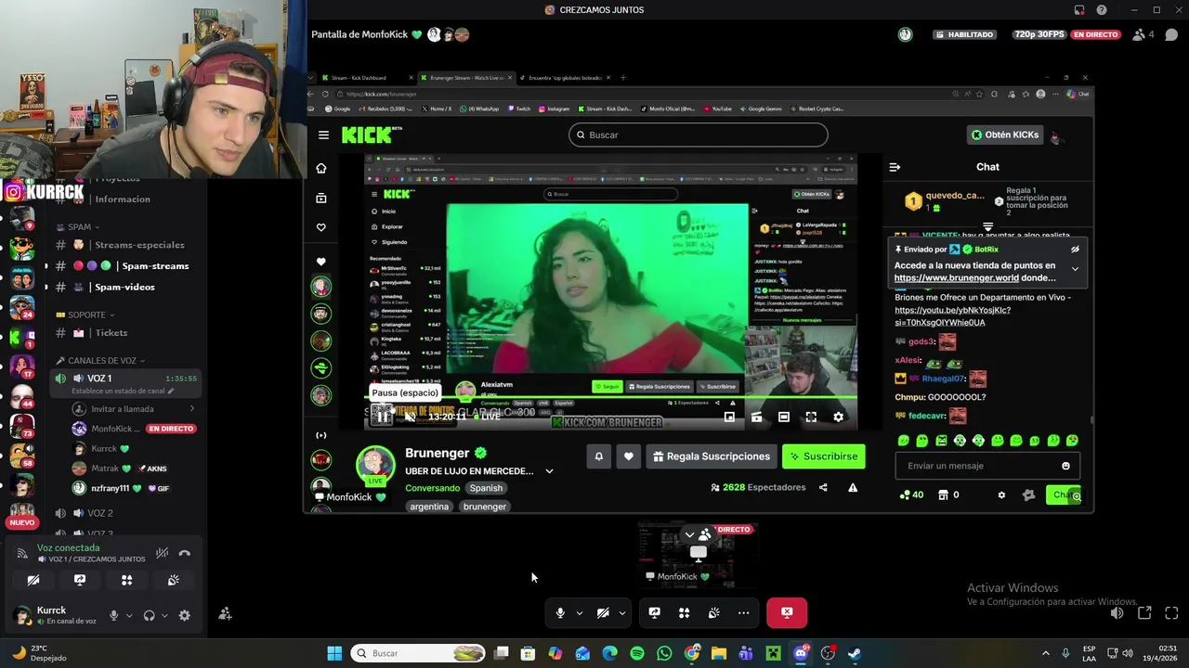The image size is (1189, 668).
Task: Toggle the microphone in bottom call controls
Action: (x=560, y=612)
